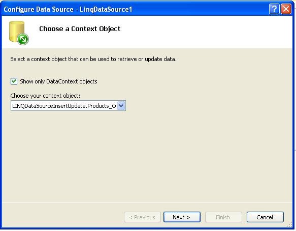Screen dimensions: 296x231
Task: Click the green arrow badge on database icon
Action: [x=23, y=39]
